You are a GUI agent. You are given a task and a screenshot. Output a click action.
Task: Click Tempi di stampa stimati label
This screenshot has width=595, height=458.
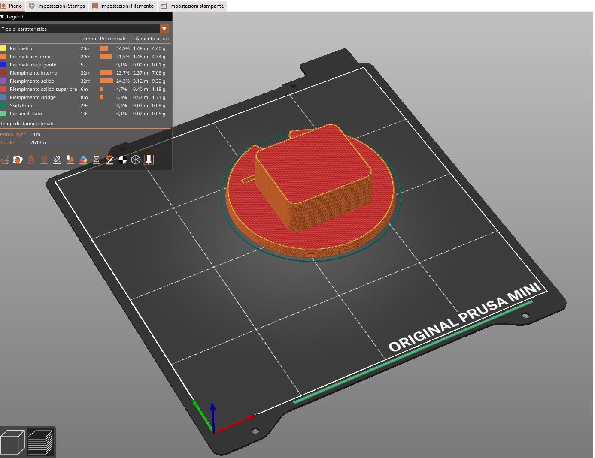[x=27, y=124]
